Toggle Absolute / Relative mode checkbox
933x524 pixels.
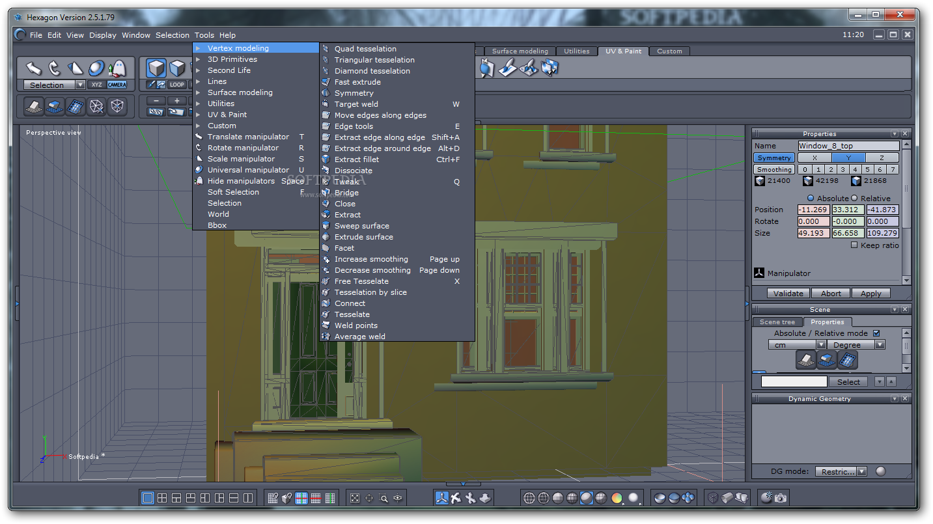876,333
